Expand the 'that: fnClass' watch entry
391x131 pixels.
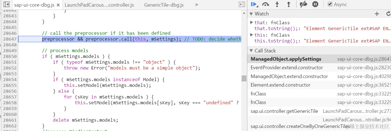tap(251, 22)
